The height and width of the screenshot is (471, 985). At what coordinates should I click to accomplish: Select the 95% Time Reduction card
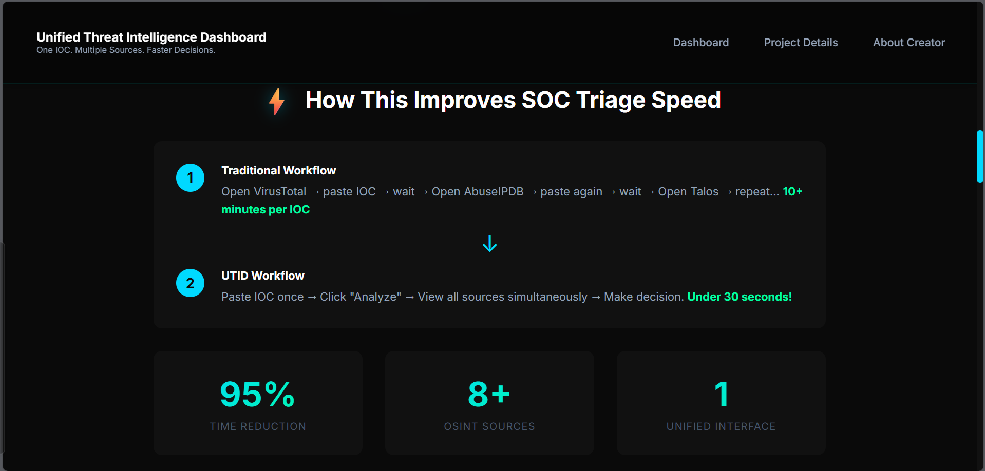coord(258,403)
